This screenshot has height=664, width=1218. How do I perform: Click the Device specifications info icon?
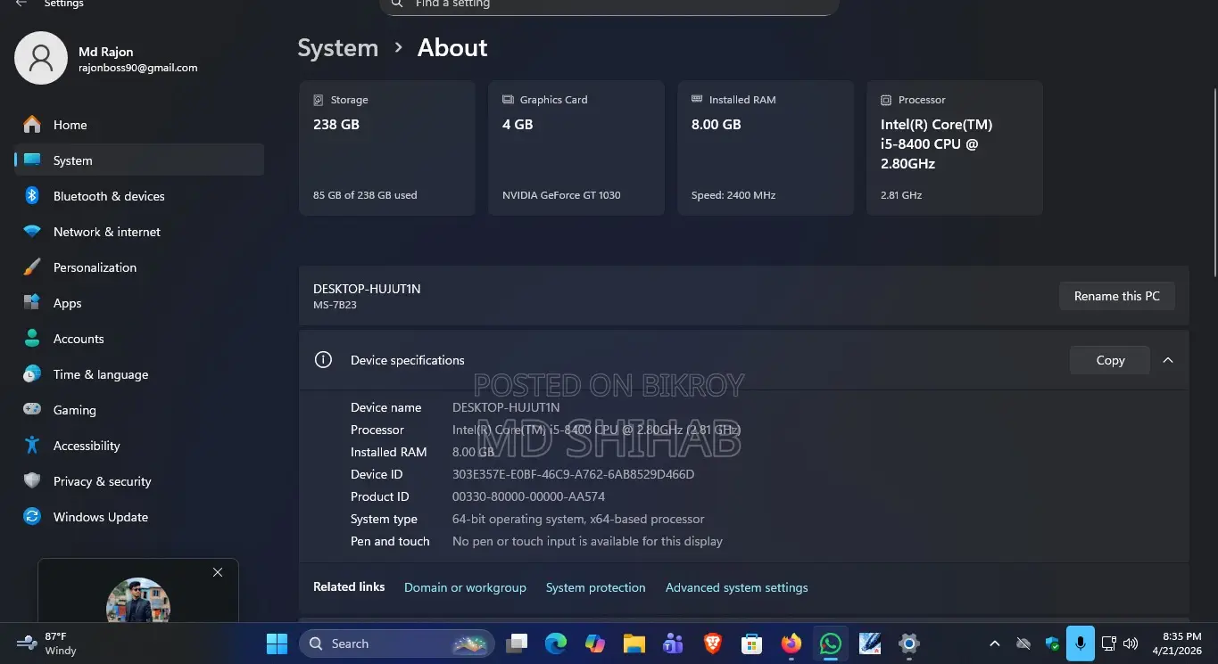[x=323, y=360]
